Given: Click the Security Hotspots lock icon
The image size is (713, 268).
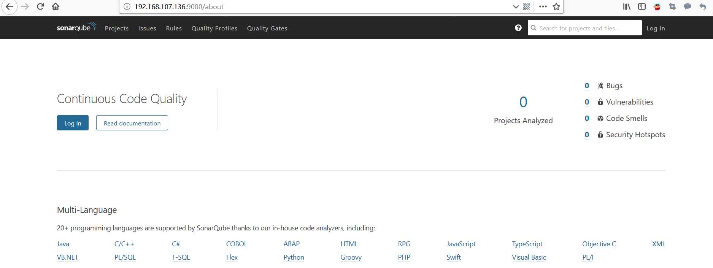Looking at the screenshot, I should [600, 135].
